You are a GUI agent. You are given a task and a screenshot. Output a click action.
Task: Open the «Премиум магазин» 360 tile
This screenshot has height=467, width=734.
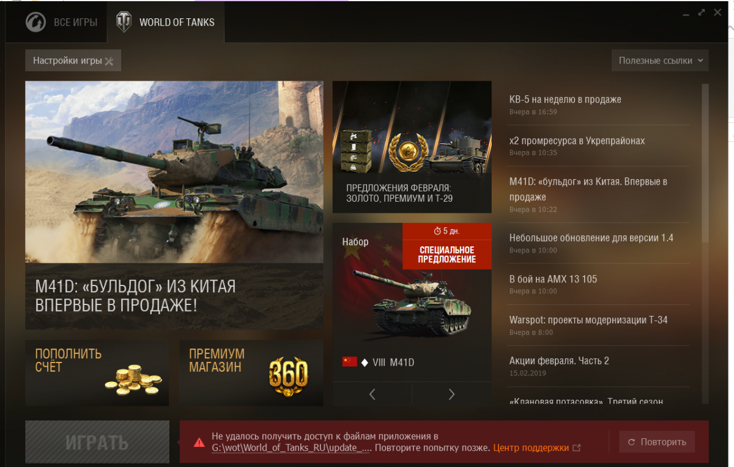[x=251, y=373]
